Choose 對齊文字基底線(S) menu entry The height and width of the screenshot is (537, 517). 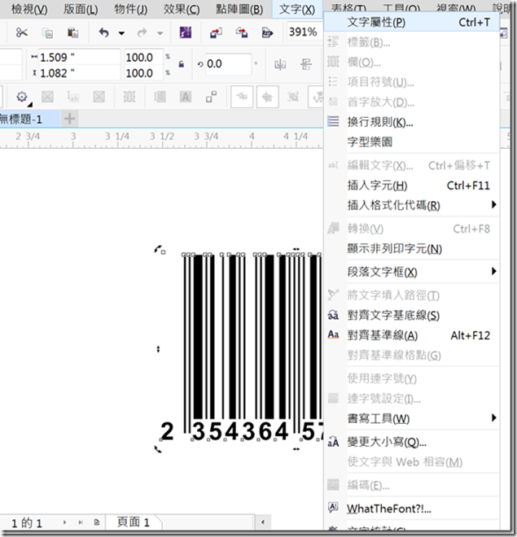point(411,315)
